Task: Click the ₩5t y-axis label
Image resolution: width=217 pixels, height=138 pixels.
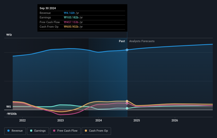Action: pyautogui.click(x=9, y=35)
